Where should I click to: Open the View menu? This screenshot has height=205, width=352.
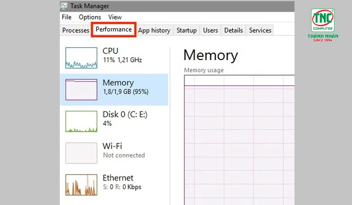tap(115, 17)
